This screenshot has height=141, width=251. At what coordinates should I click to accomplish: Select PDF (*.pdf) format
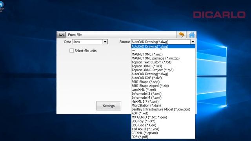point(163,137)
